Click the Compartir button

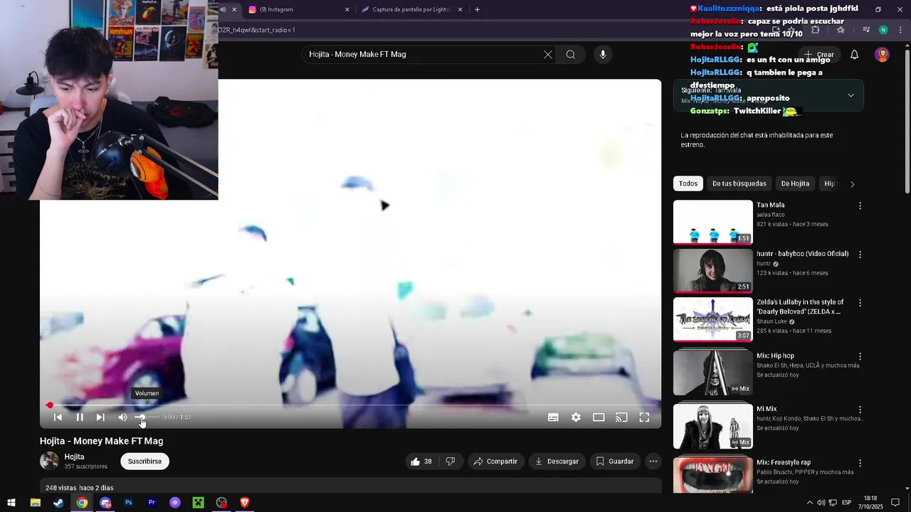(x=495, y=462)
